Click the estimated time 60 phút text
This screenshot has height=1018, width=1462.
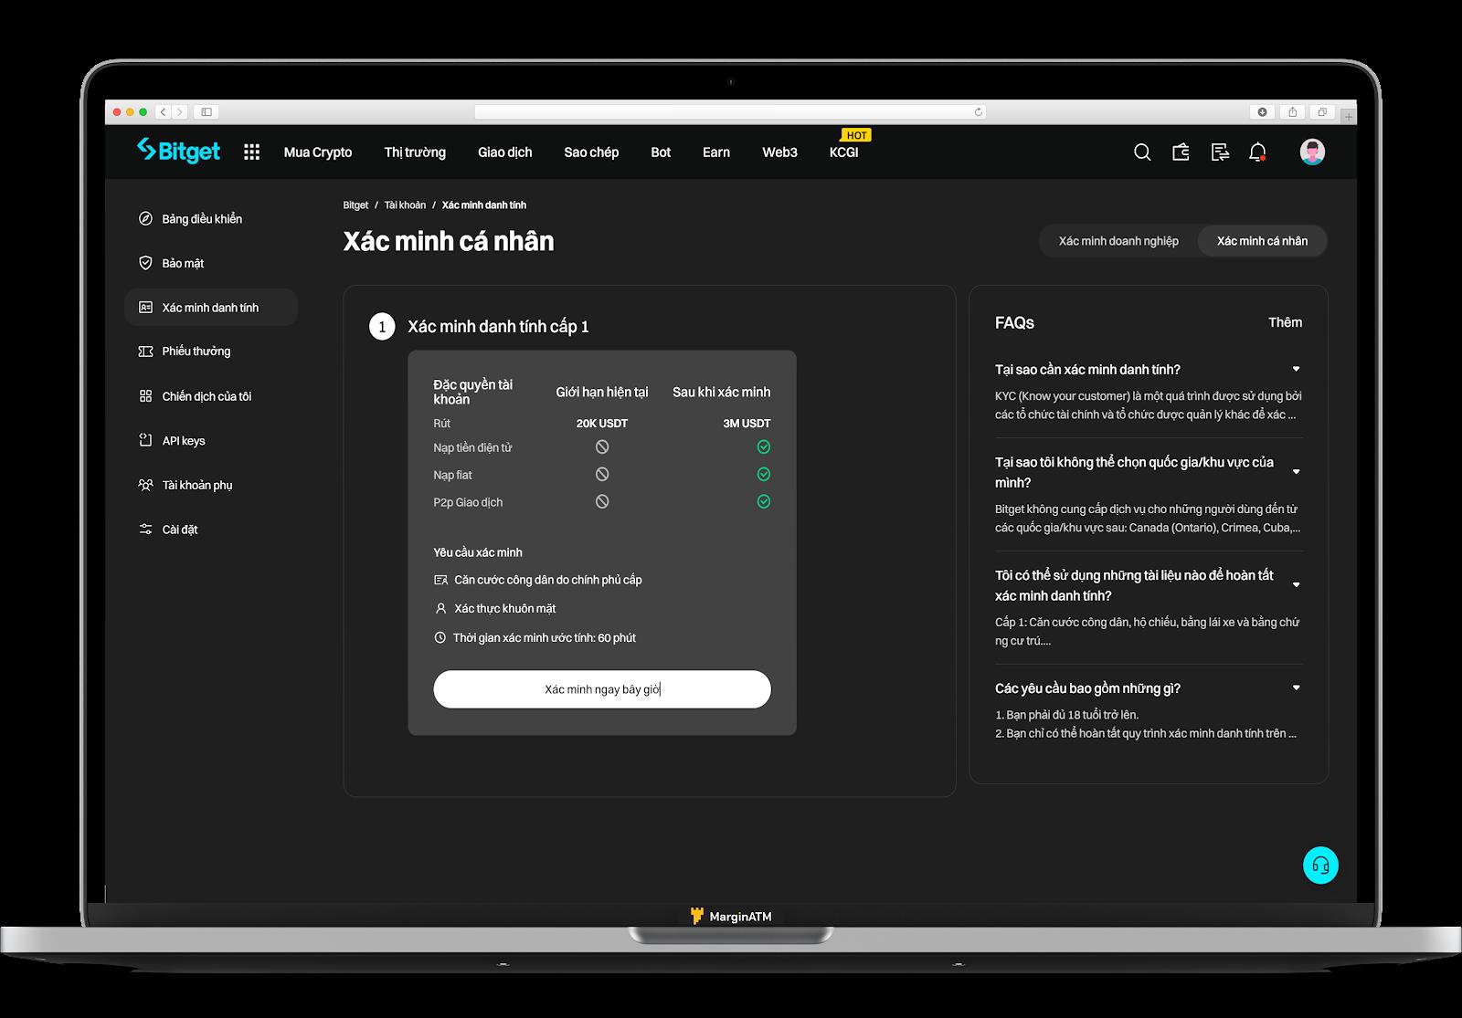click(545, 638)
